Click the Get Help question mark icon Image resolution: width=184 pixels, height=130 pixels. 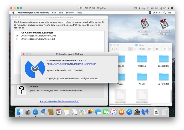[22, 90]
